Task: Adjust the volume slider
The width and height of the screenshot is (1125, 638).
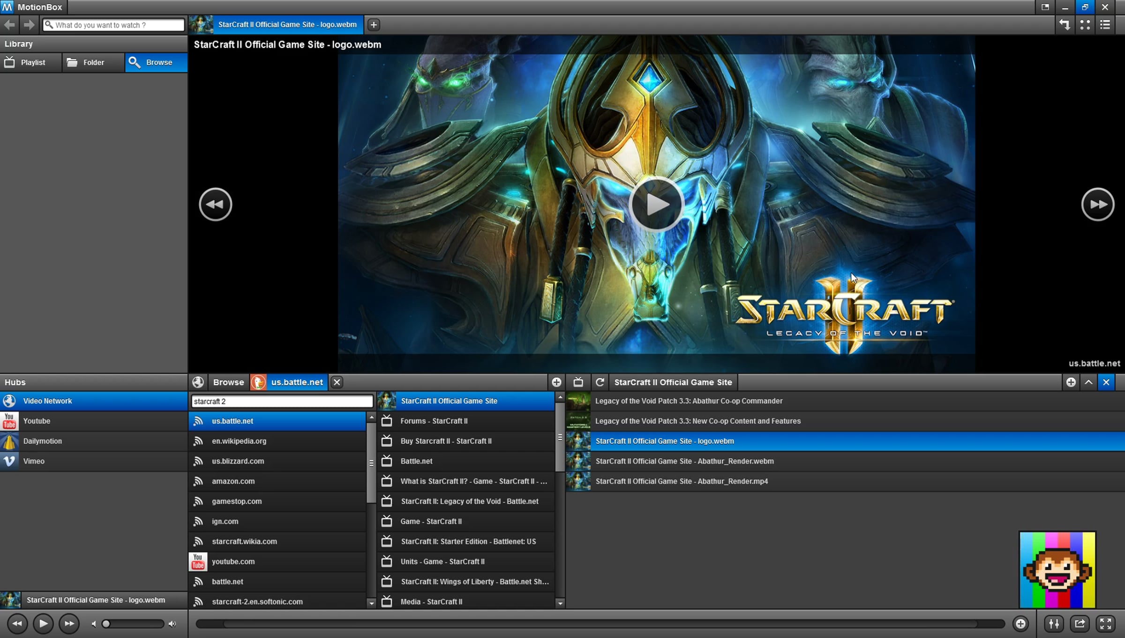Action: tap(133, 623)
